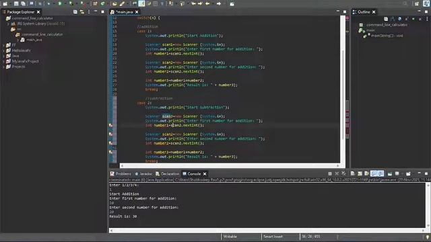
Task: Create a new Java class icon
Action: coord(102,4)
